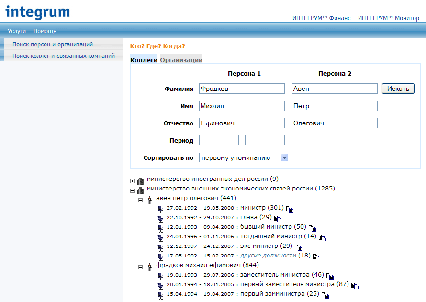
Task: Open documents icon for министр (301)
Action: 290,209
